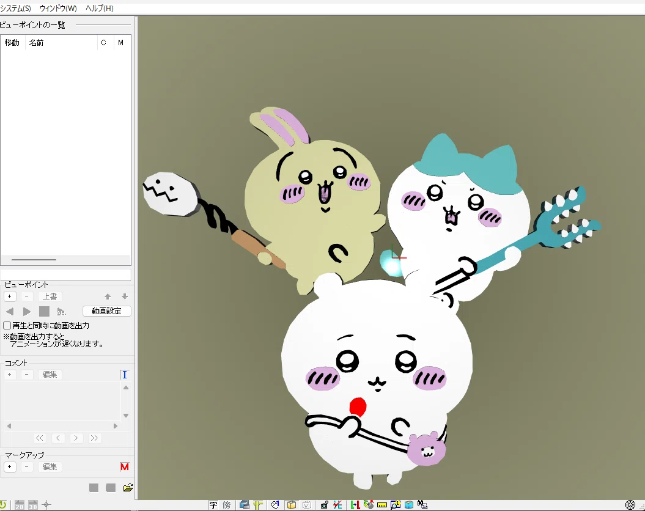Click the red and cyan cross-section icon

tap(337, 505)
